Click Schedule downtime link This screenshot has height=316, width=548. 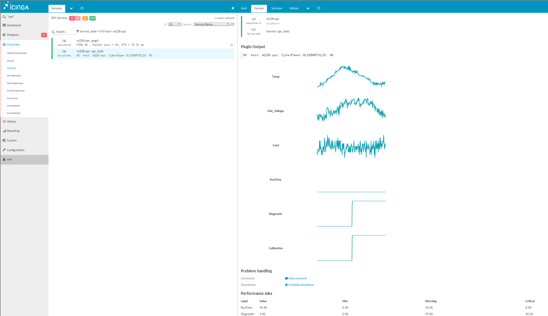click(299, 285)
